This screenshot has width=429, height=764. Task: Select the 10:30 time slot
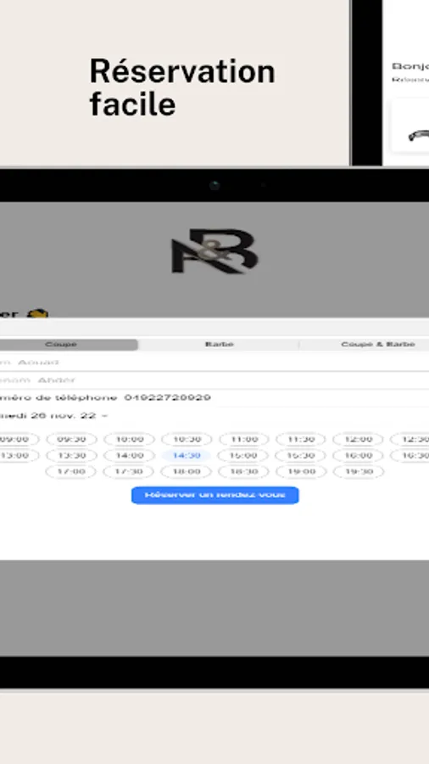[x=187, y=440]
